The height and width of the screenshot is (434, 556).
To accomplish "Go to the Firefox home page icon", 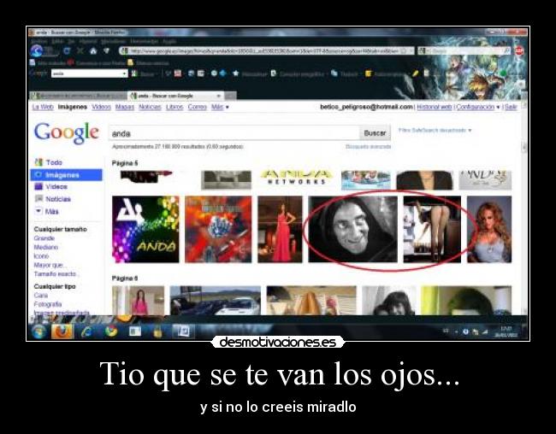I will click(x=93, y=51).
